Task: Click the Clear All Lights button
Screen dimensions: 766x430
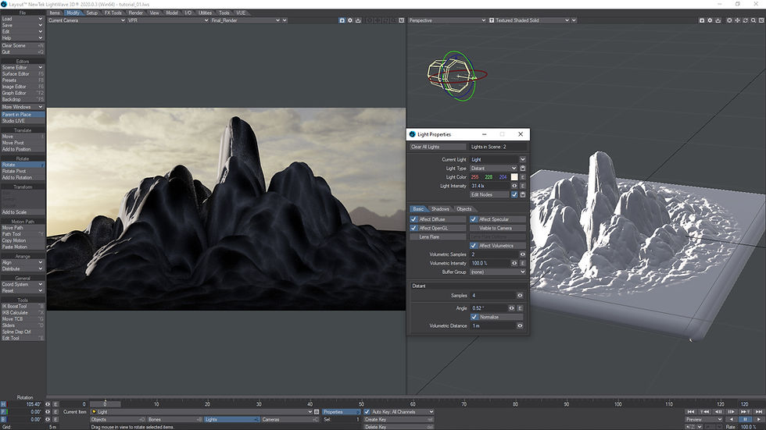Action: pyautogui.click(x=437, y=147)
